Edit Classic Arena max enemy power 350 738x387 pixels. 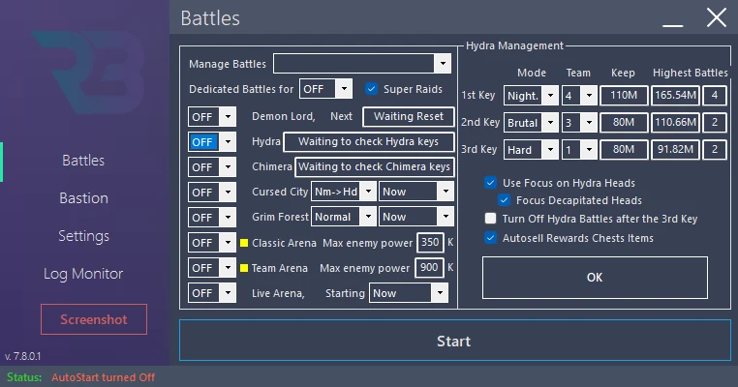pyautogui.click(x=430, y=242)
